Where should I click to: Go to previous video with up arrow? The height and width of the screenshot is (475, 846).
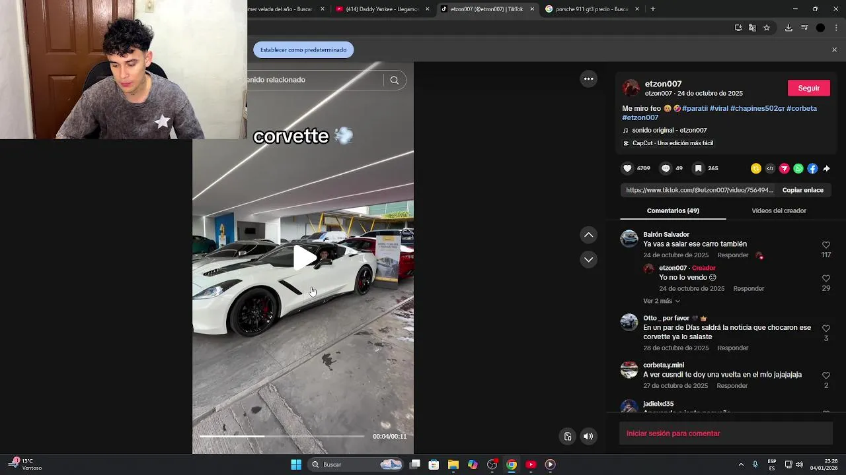(x=588, y=235)
